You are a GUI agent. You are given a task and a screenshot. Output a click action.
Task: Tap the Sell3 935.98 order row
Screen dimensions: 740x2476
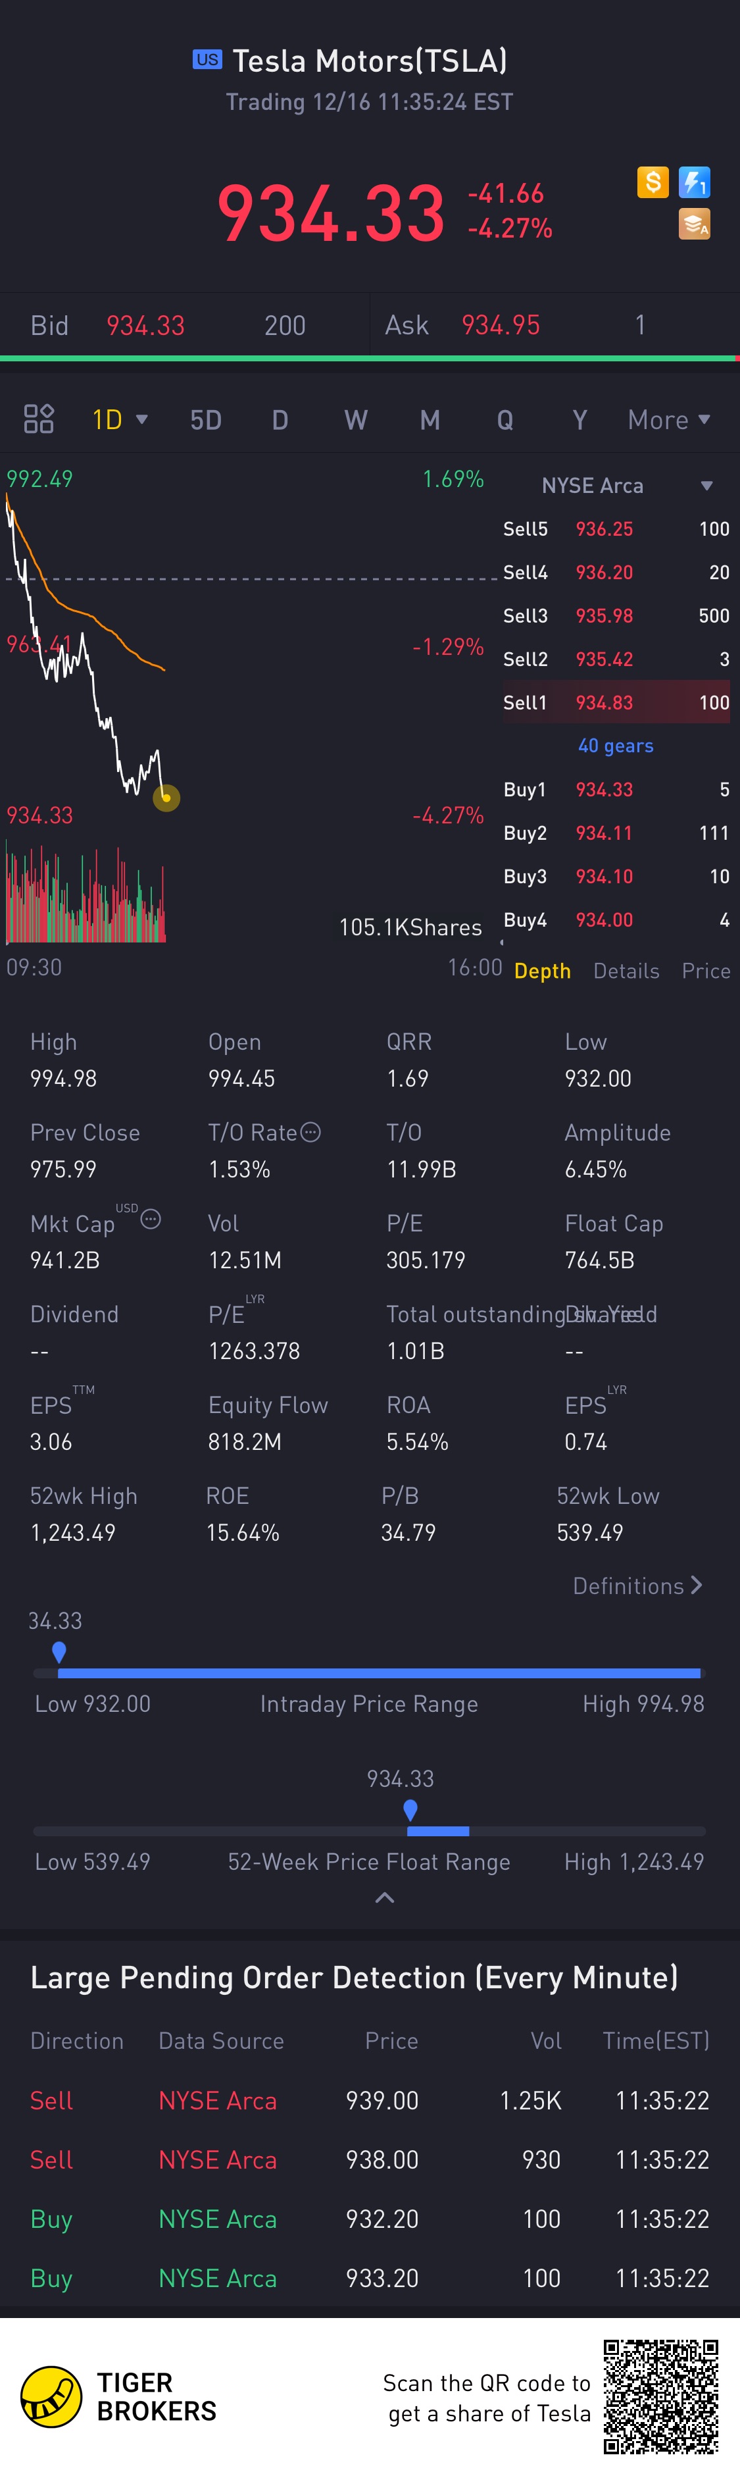click(616, 615)
